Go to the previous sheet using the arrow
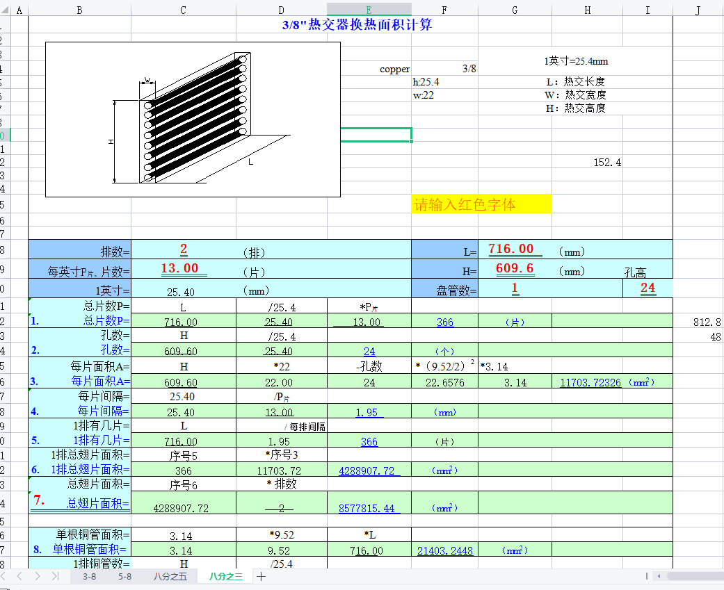 click(20, 576)
